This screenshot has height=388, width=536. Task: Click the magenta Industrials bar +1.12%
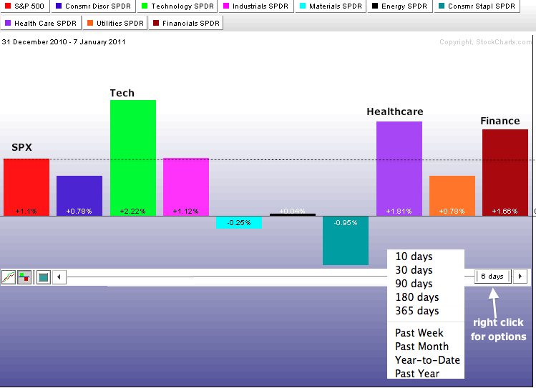pos(186,187)
